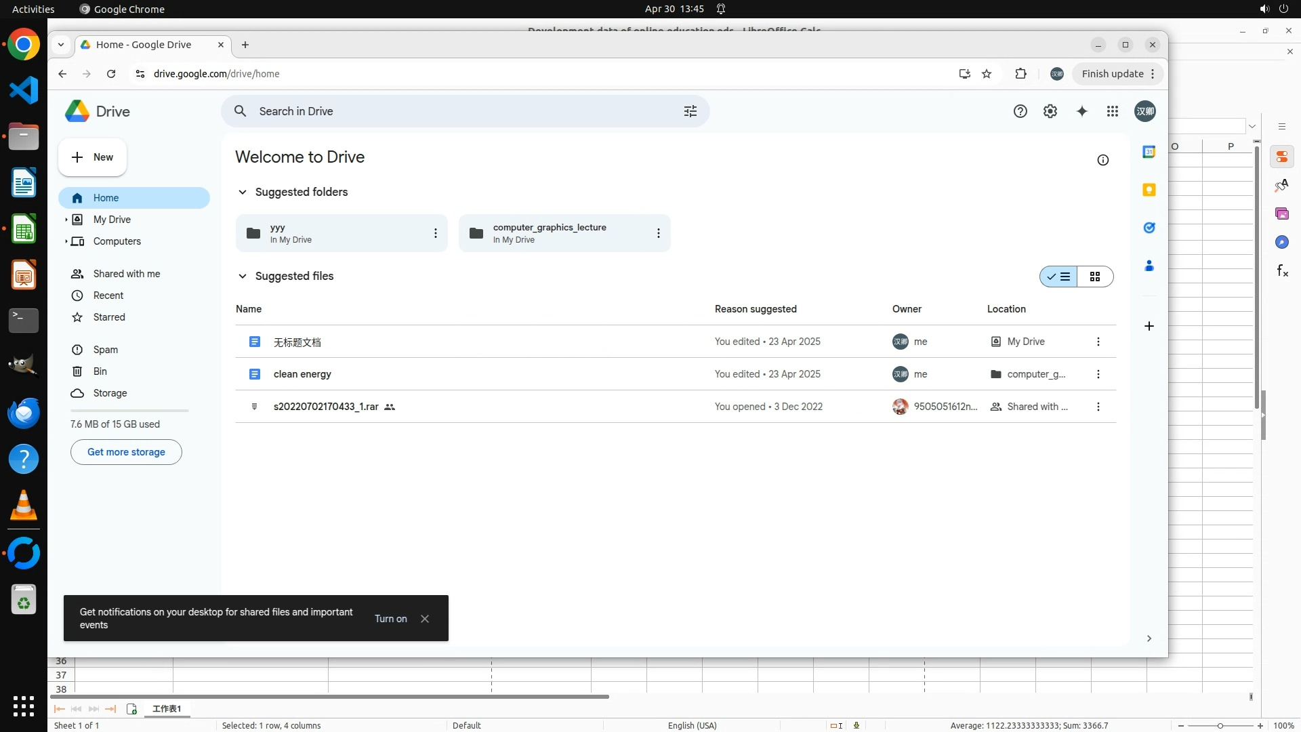Viewport: 1301px width, 732px height.
Task: Open Google Keep side panel icon
Action: (1149, 190)
